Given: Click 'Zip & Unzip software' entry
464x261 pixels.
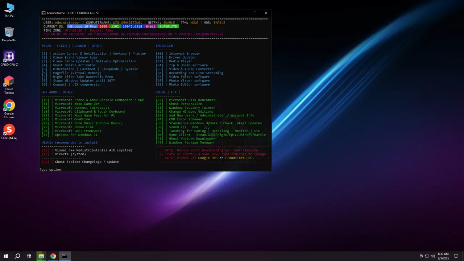Looking at the screenshot, I should coord(182,65).
